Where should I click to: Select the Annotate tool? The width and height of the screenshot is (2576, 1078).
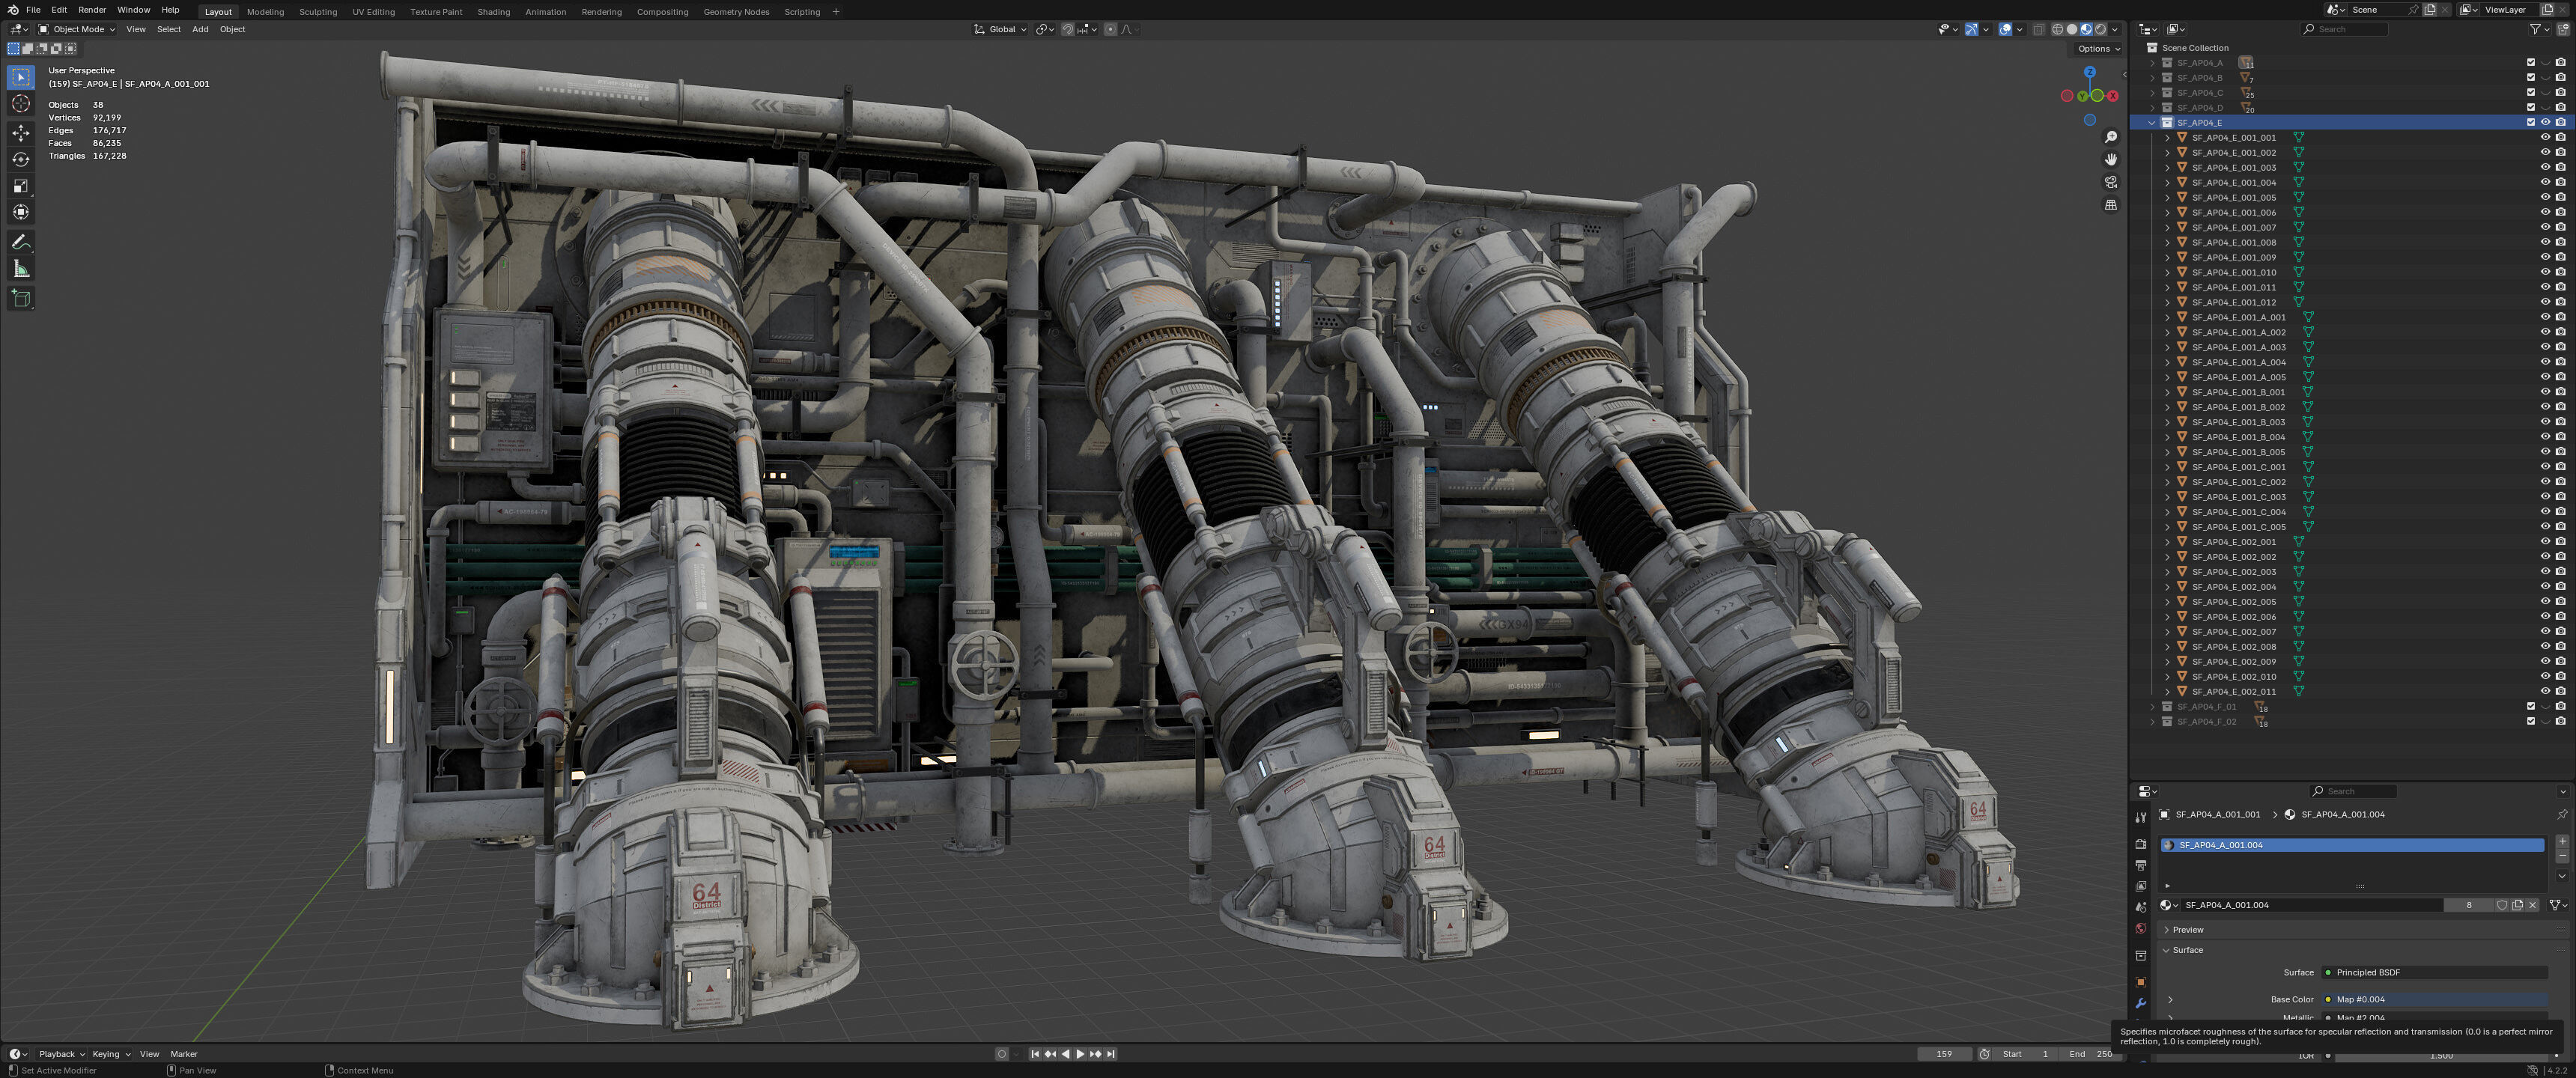point(21,242)
